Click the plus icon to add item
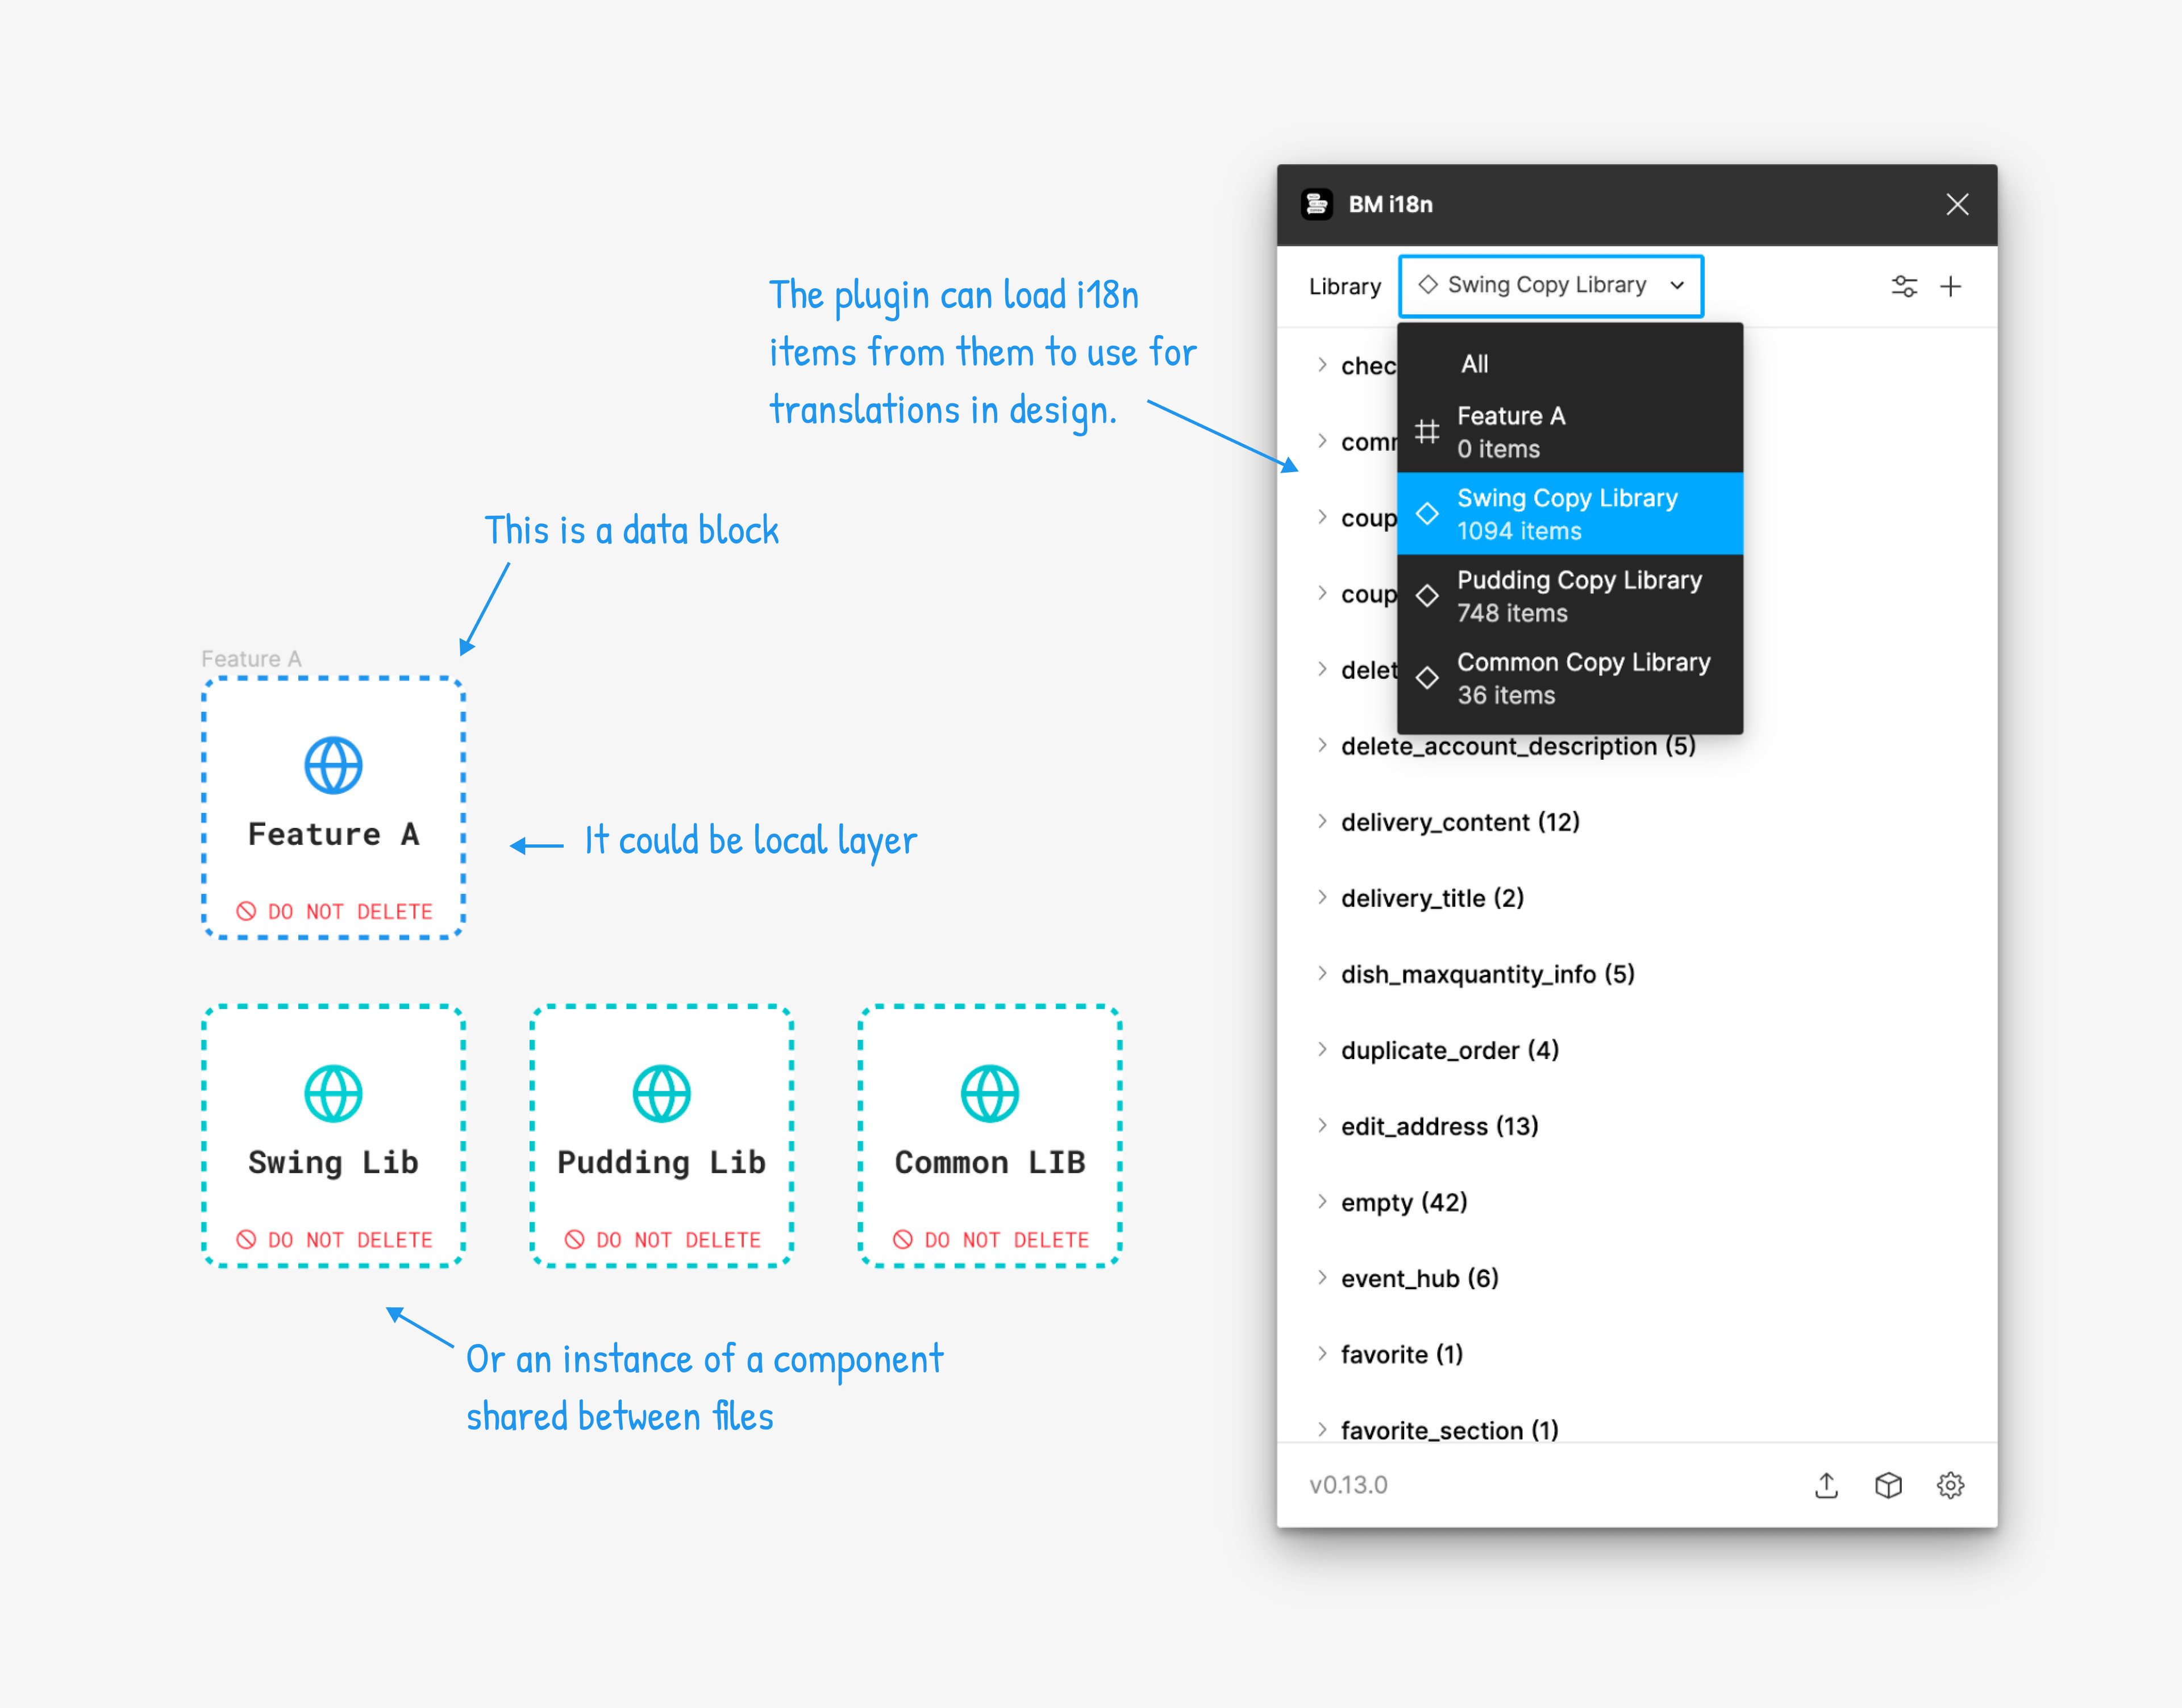The image size is (2182, 1708). click(1950, 287)
